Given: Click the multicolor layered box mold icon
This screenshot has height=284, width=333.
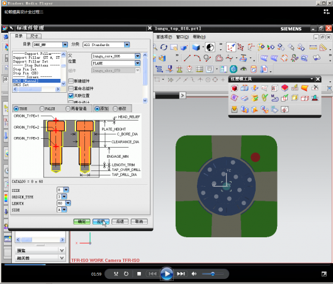Looking at the screenshot, I should click(285, 88).
